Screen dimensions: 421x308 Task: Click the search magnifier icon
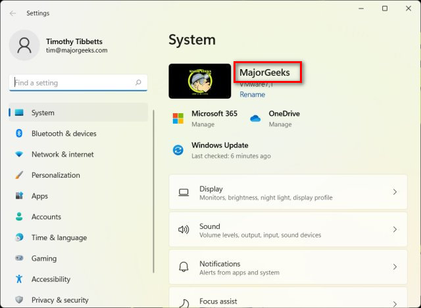click(x=138, y=82)
